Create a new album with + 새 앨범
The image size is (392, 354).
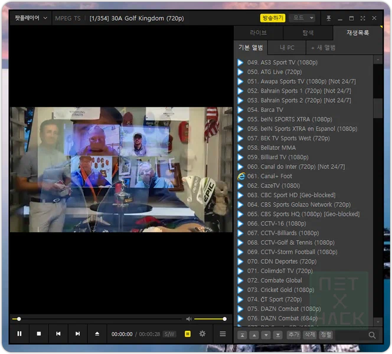click(x=323, y=47)
